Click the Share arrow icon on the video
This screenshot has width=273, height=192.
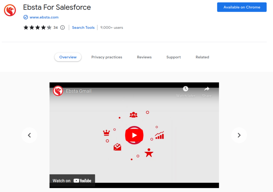click(x=207, y=89)
